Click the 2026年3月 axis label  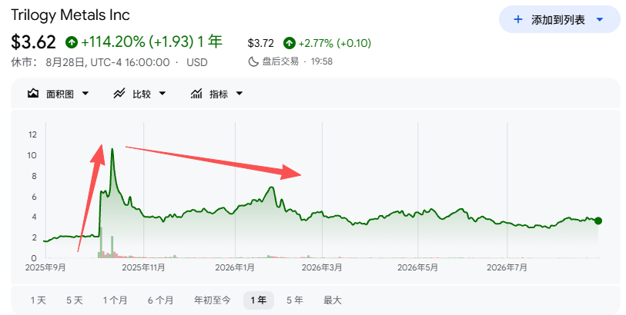322,267
